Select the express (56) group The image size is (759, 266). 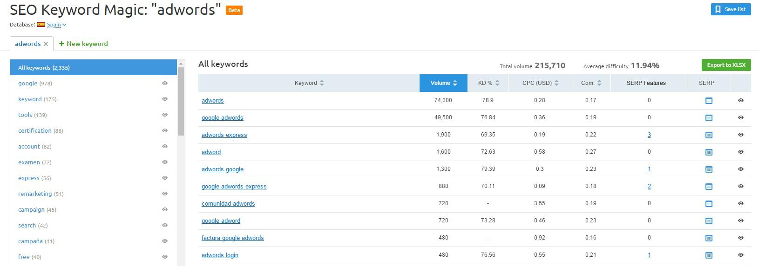click(34, 178)
